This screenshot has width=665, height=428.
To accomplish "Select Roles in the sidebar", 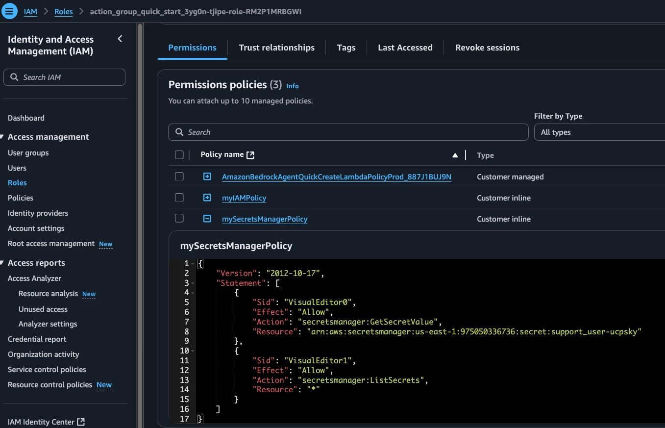I will 17,182.
